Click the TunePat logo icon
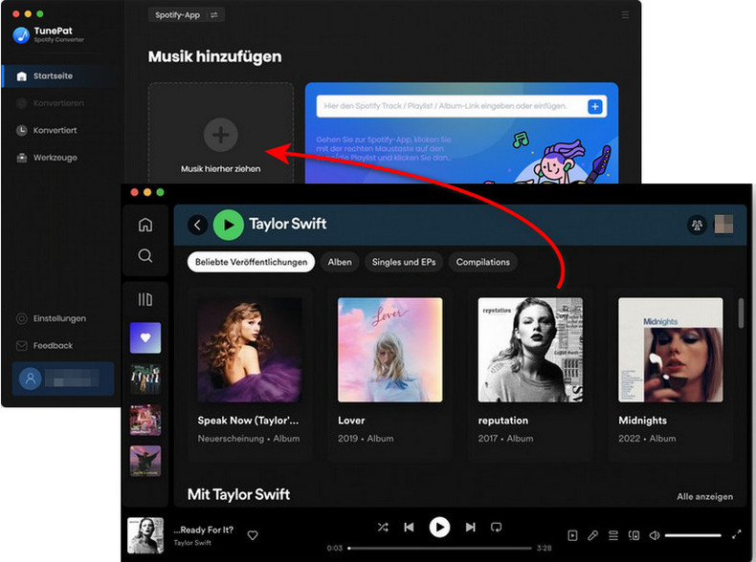This screenshot has height=562, width=756. pyautogui.click(x=21, y=34)
